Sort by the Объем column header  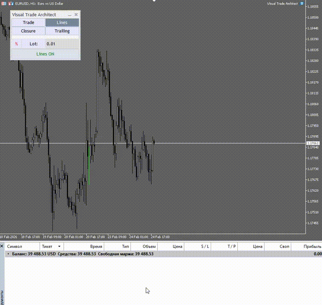[144, 247]
